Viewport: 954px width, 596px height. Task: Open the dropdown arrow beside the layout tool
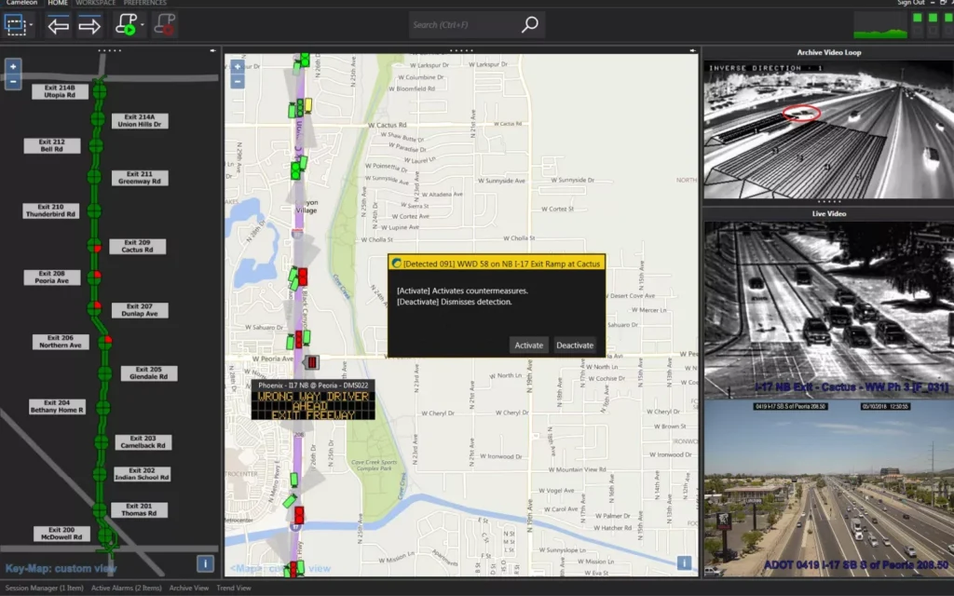tap(33, 25)
